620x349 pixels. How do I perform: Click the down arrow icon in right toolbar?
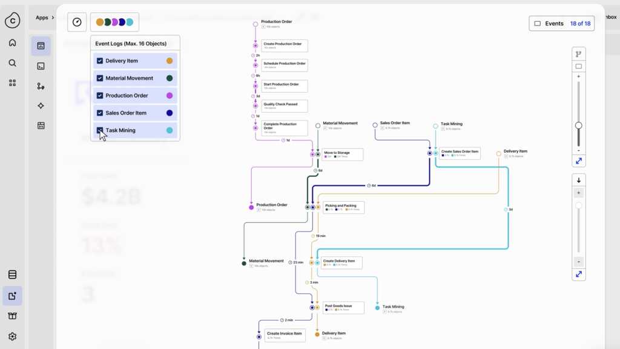coord(578,181)
